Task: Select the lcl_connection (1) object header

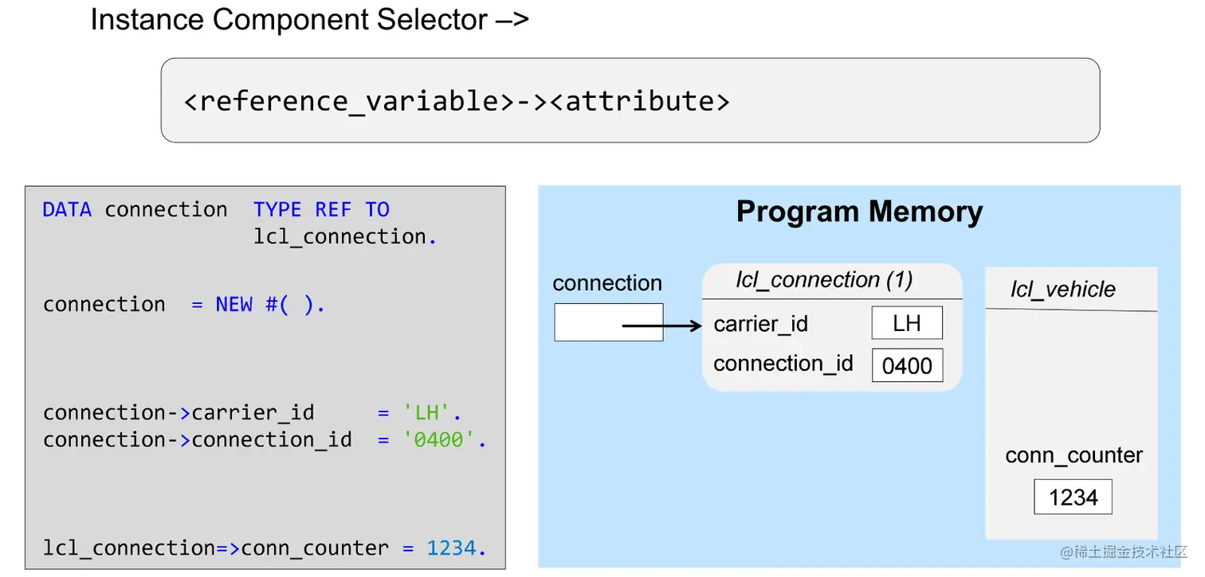Action: (x=830, y=279)
